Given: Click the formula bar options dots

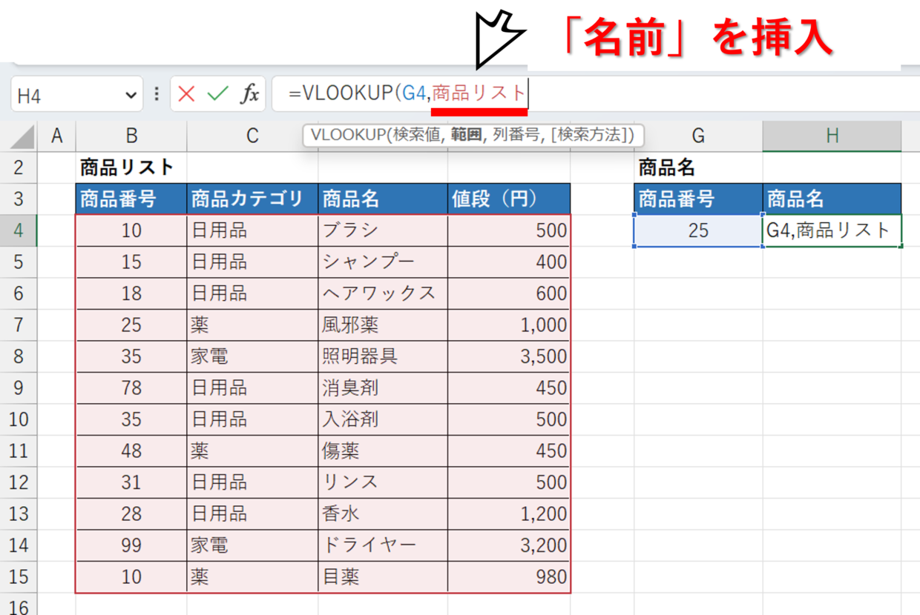Looking at the screenshot, I should point(156,94).
